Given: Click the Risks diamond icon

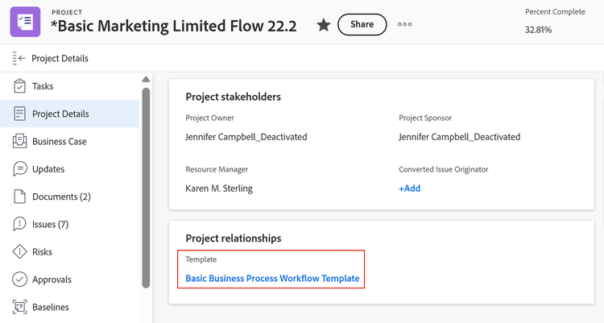Looking at the screenshot, I should tap(19, 252).
